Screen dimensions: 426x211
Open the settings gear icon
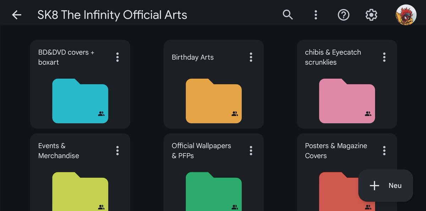point(371,15)
